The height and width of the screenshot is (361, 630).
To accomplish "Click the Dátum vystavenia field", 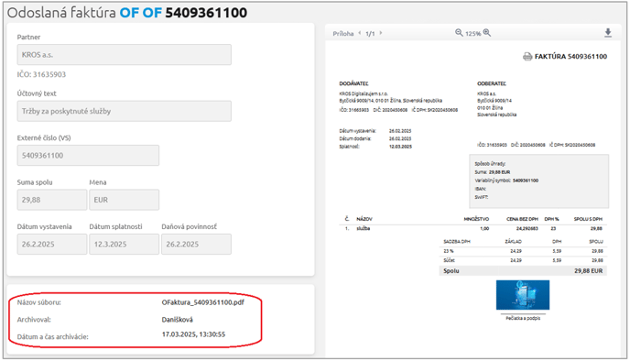I will click(52, 244).
